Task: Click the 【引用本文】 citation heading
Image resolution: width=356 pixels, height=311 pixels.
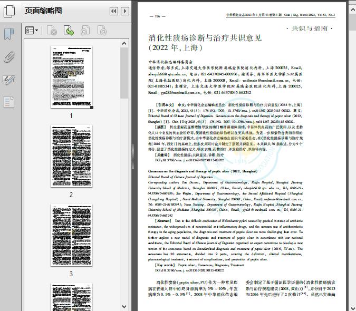Action: (165, 105)
